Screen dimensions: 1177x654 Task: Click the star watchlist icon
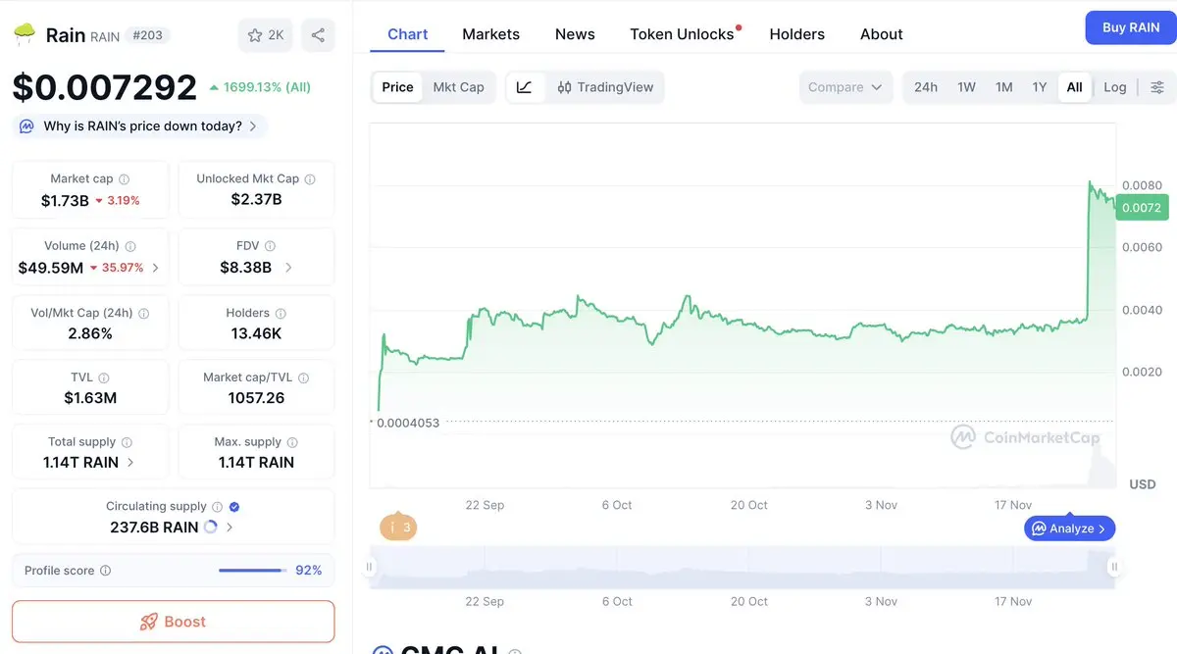pyautogui.click(x=255, y=35)
